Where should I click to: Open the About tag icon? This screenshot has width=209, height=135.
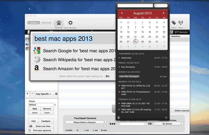[x=174, y=23]
